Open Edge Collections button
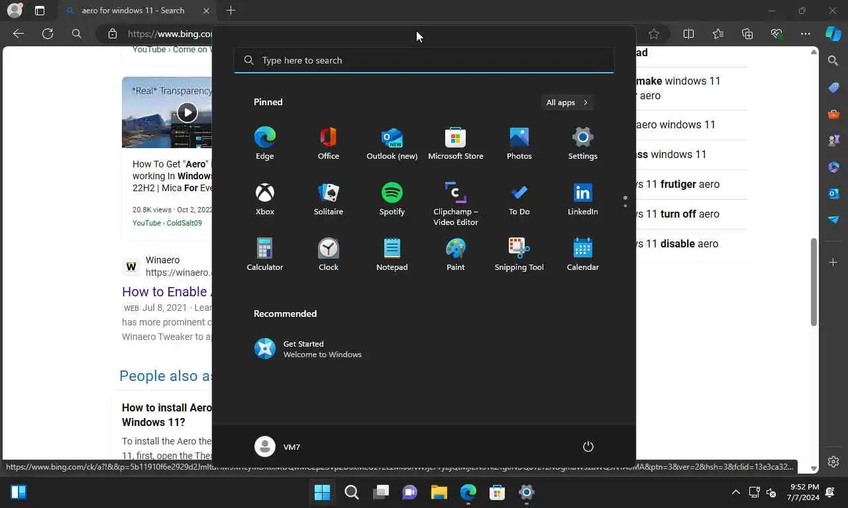Image resolution: width=848 pixels, height=508 pixels. [x=747, y=34]
